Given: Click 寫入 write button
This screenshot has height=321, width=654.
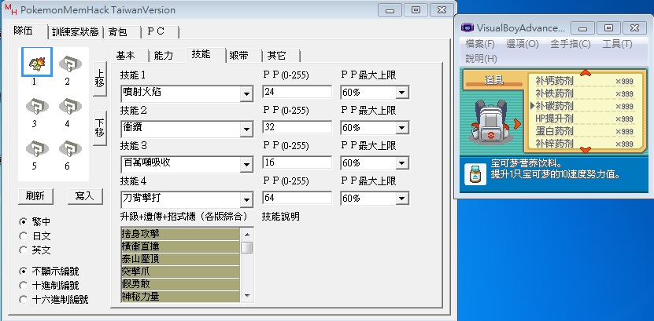Looking at the screenshot, I should pos(85,196).
